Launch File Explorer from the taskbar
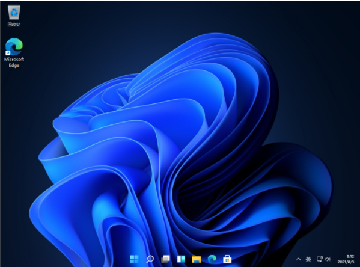The height and width of the screenshot is (267, 360). pos(197,259)
